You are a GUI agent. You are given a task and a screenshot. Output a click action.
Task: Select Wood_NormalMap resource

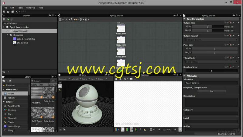coord(24,39)
